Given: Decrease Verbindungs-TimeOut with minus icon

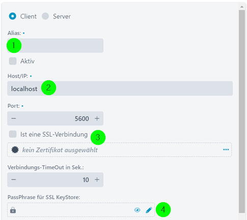Looking at the screenshot, I should (x=14, y=179).
